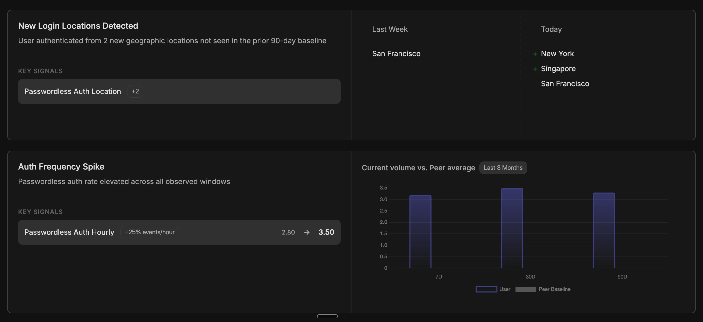
Task: Click the Auth Frequency Spike heading
Action: [61, 167]
